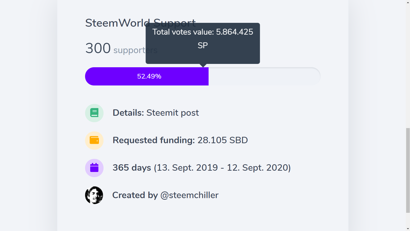
Task: Click the purple calendar duration icon
Action: [94, 168]
